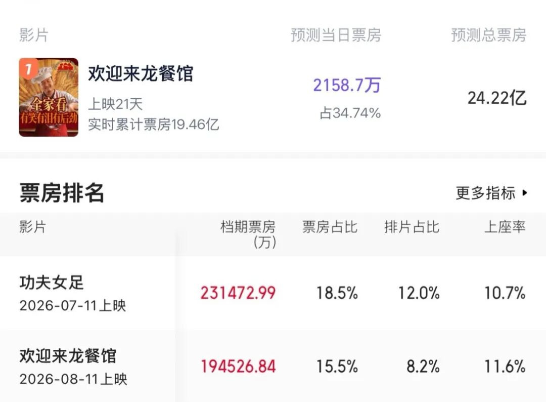Tap 功夫女足 box office value 231472.99

[238, 293]
